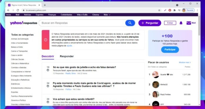This screenshot has height=109, width=205.
Task: Click the Perguntar button
Action: [x=150, y=23]
